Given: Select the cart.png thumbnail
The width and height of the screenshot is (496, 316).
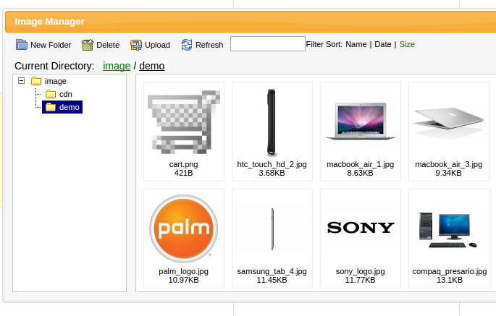Looking at the screenshot, I should [x=184, y=122].
